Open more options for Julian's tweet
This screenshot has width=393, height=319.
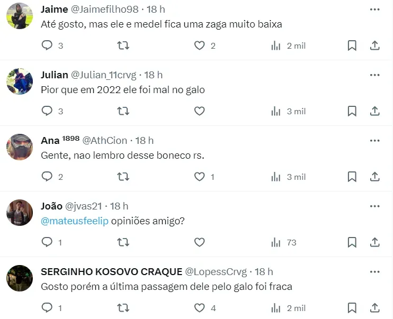coord(375,75)
